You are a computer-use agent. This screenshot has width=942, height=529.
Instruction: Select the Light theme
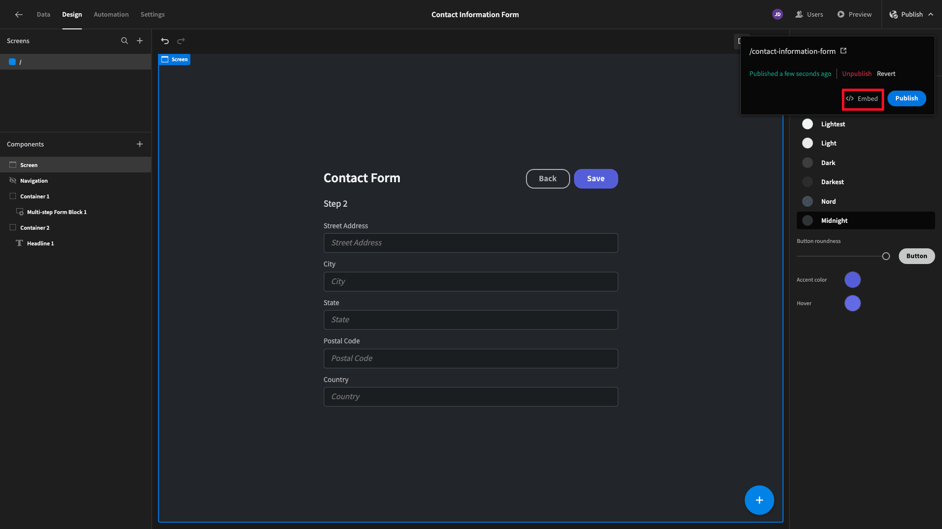point(865,144)
